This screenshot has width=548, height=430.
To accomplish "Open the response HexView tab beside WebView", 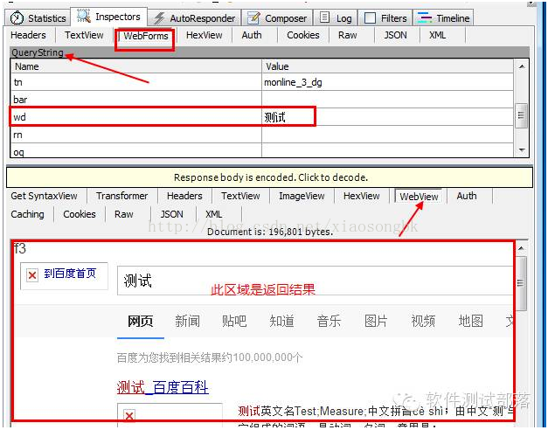I will click(x=361, y=196).
